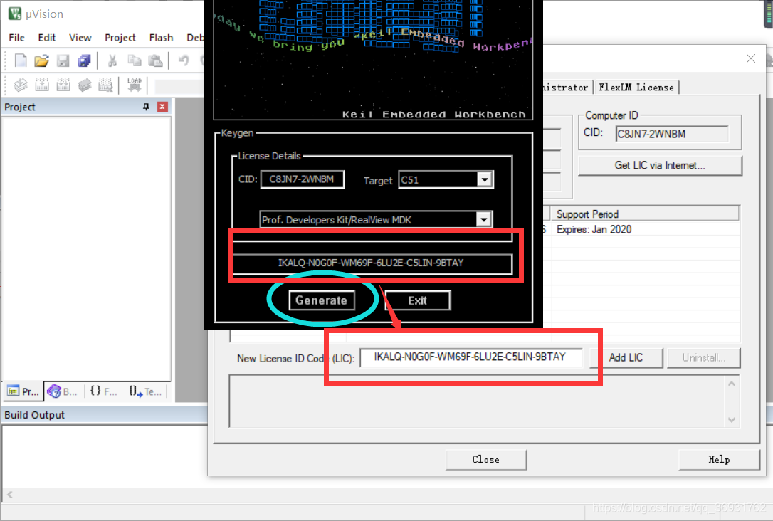Open the Flash menu
This screenshot has width=773, height=521.
161,38
